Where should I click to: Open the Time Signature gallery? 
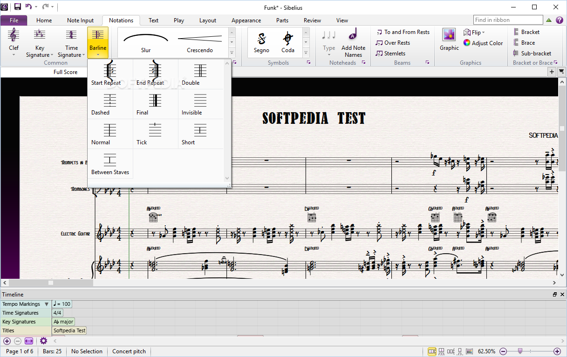coord(71,42)
